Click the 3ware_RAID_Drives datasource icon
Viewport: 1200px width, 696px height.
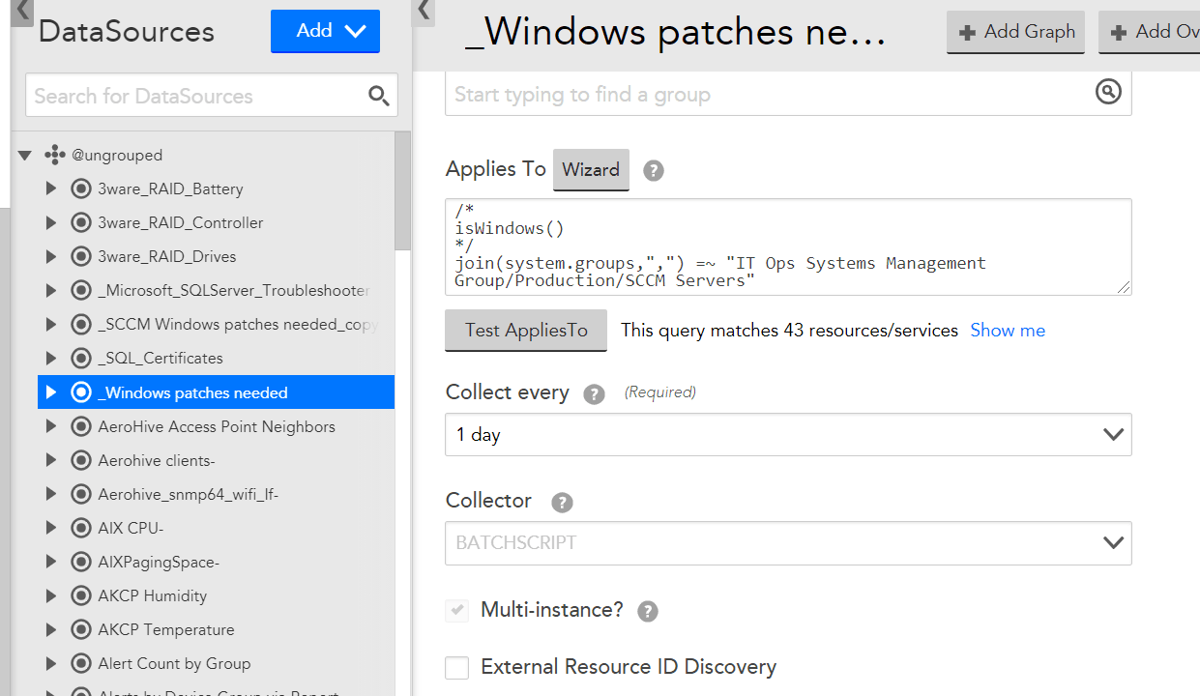(81, 256)
